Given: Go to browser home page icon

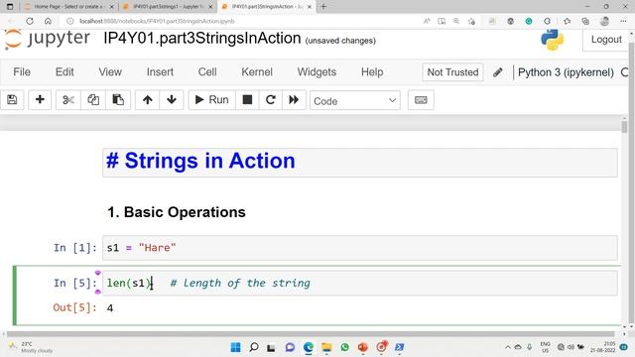Looking at the screenshot, I should [x=48, y=21].
